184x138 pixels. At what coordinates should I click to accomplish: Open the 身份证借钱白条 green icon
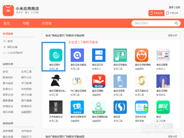coord(99,107)
